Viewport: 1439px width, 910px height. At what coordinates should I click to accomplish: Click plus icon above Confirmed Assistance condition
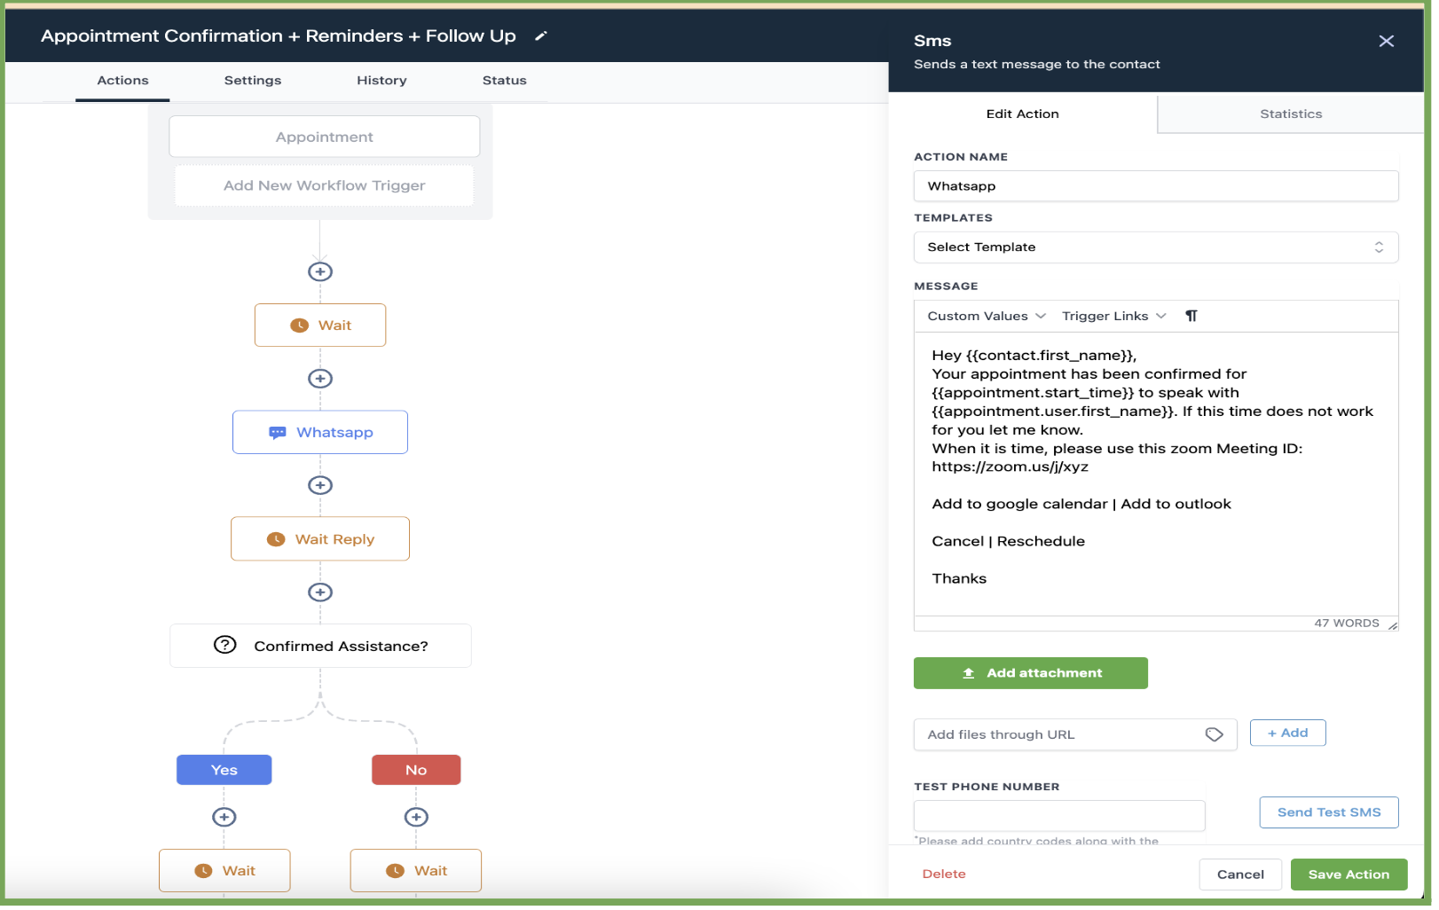click(320, 592)
